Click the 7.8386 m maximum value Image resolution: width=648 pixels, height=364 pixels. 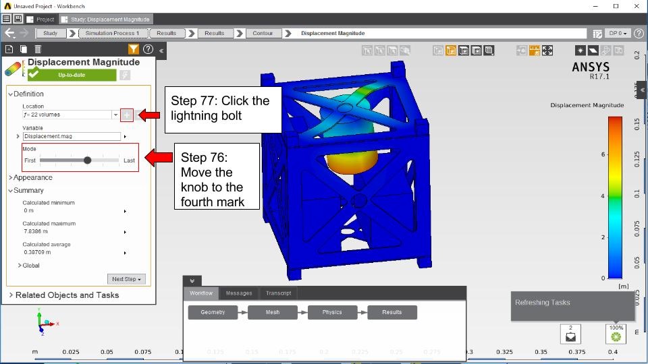36,231
